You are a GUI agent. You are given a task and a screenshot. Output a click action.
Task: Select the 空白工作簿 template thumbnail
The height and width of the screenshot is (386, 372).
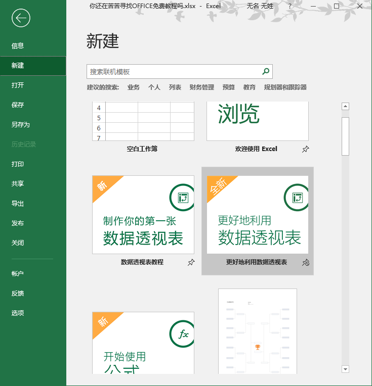(143, 121)
